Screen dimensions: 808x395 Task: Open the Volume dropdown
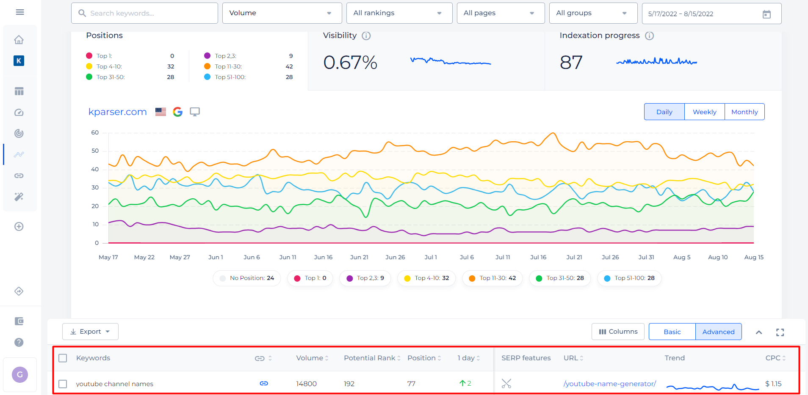click(282, 13)
